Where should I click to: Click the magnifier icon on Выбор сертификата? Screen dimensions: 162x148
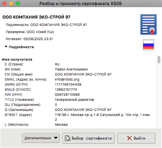pos(68,138)
